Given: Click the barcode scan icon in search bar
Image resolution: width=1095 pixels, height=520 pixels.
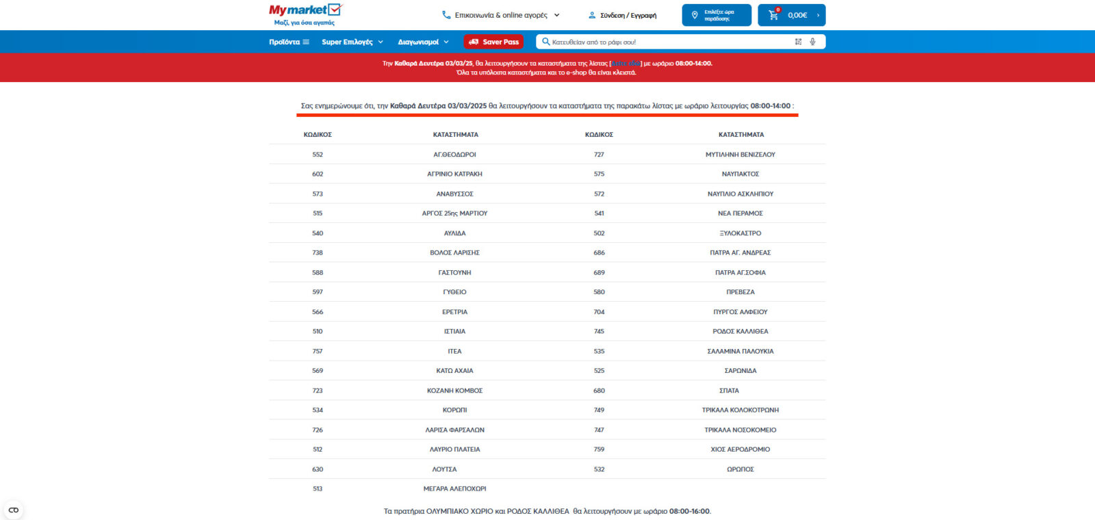Looking at the screenshot, I should pos(798,42).
